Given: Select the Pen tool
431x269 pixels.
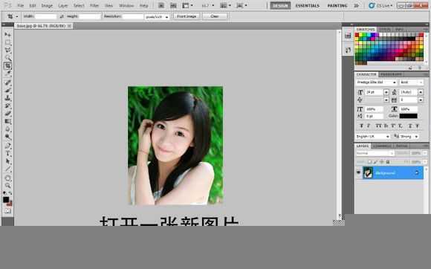Looking at the screenshot, I should [7, 146].
